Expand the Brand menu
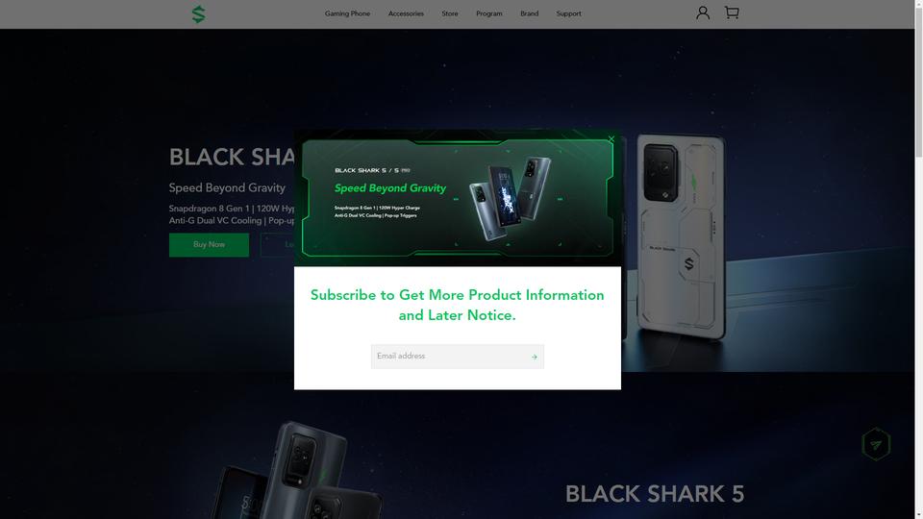Viewport: 923px width, 519px height. (x=529, y=13)
